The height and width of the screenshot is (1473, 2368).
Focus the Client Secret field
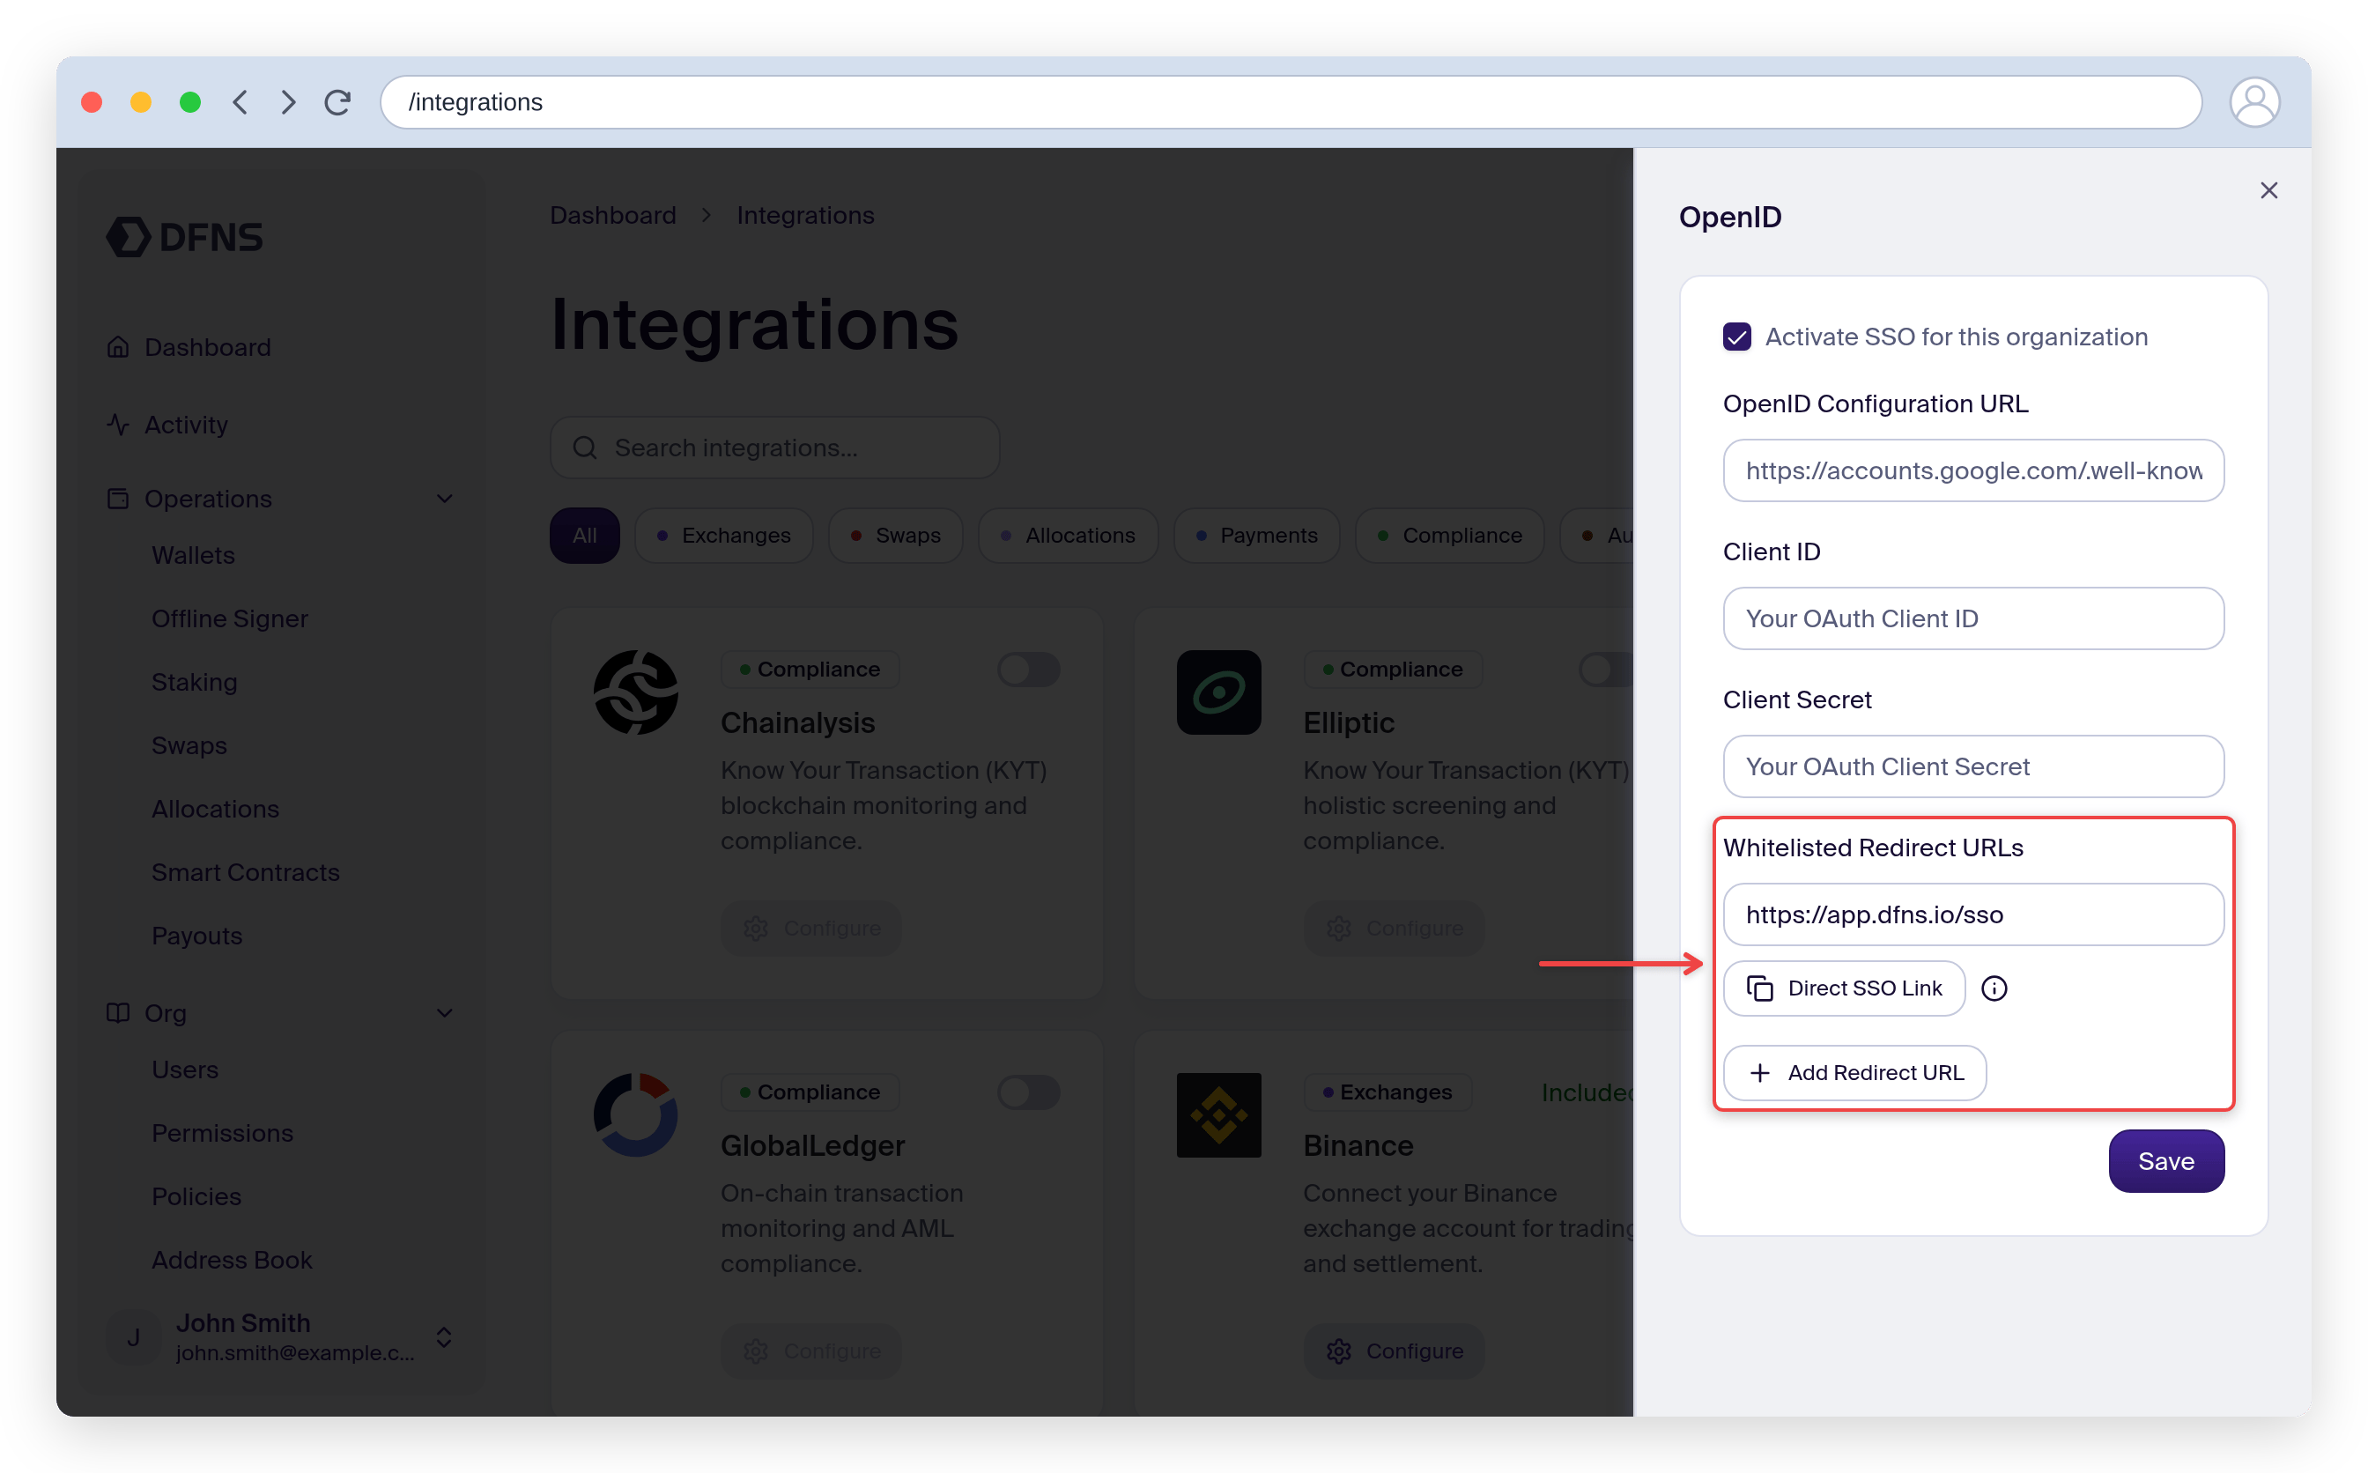[1973, 766]
